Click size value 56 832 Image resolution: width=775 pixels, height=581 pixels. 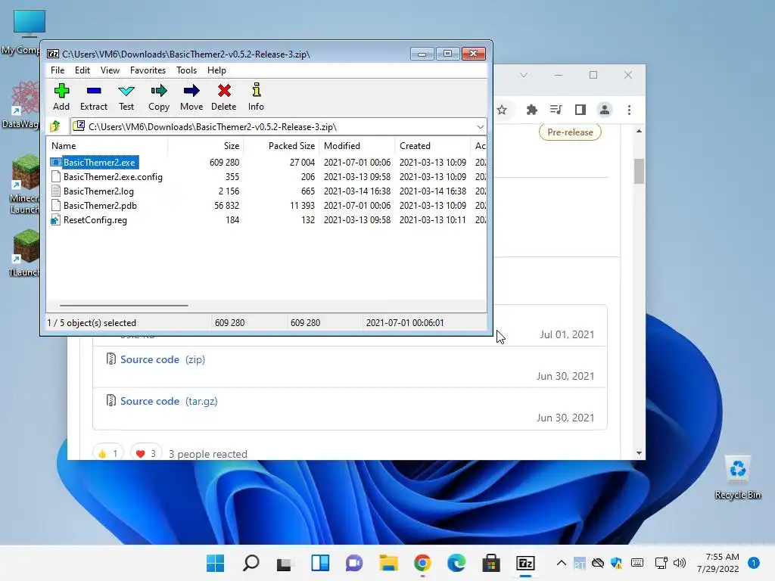click(x=226, y=206)
